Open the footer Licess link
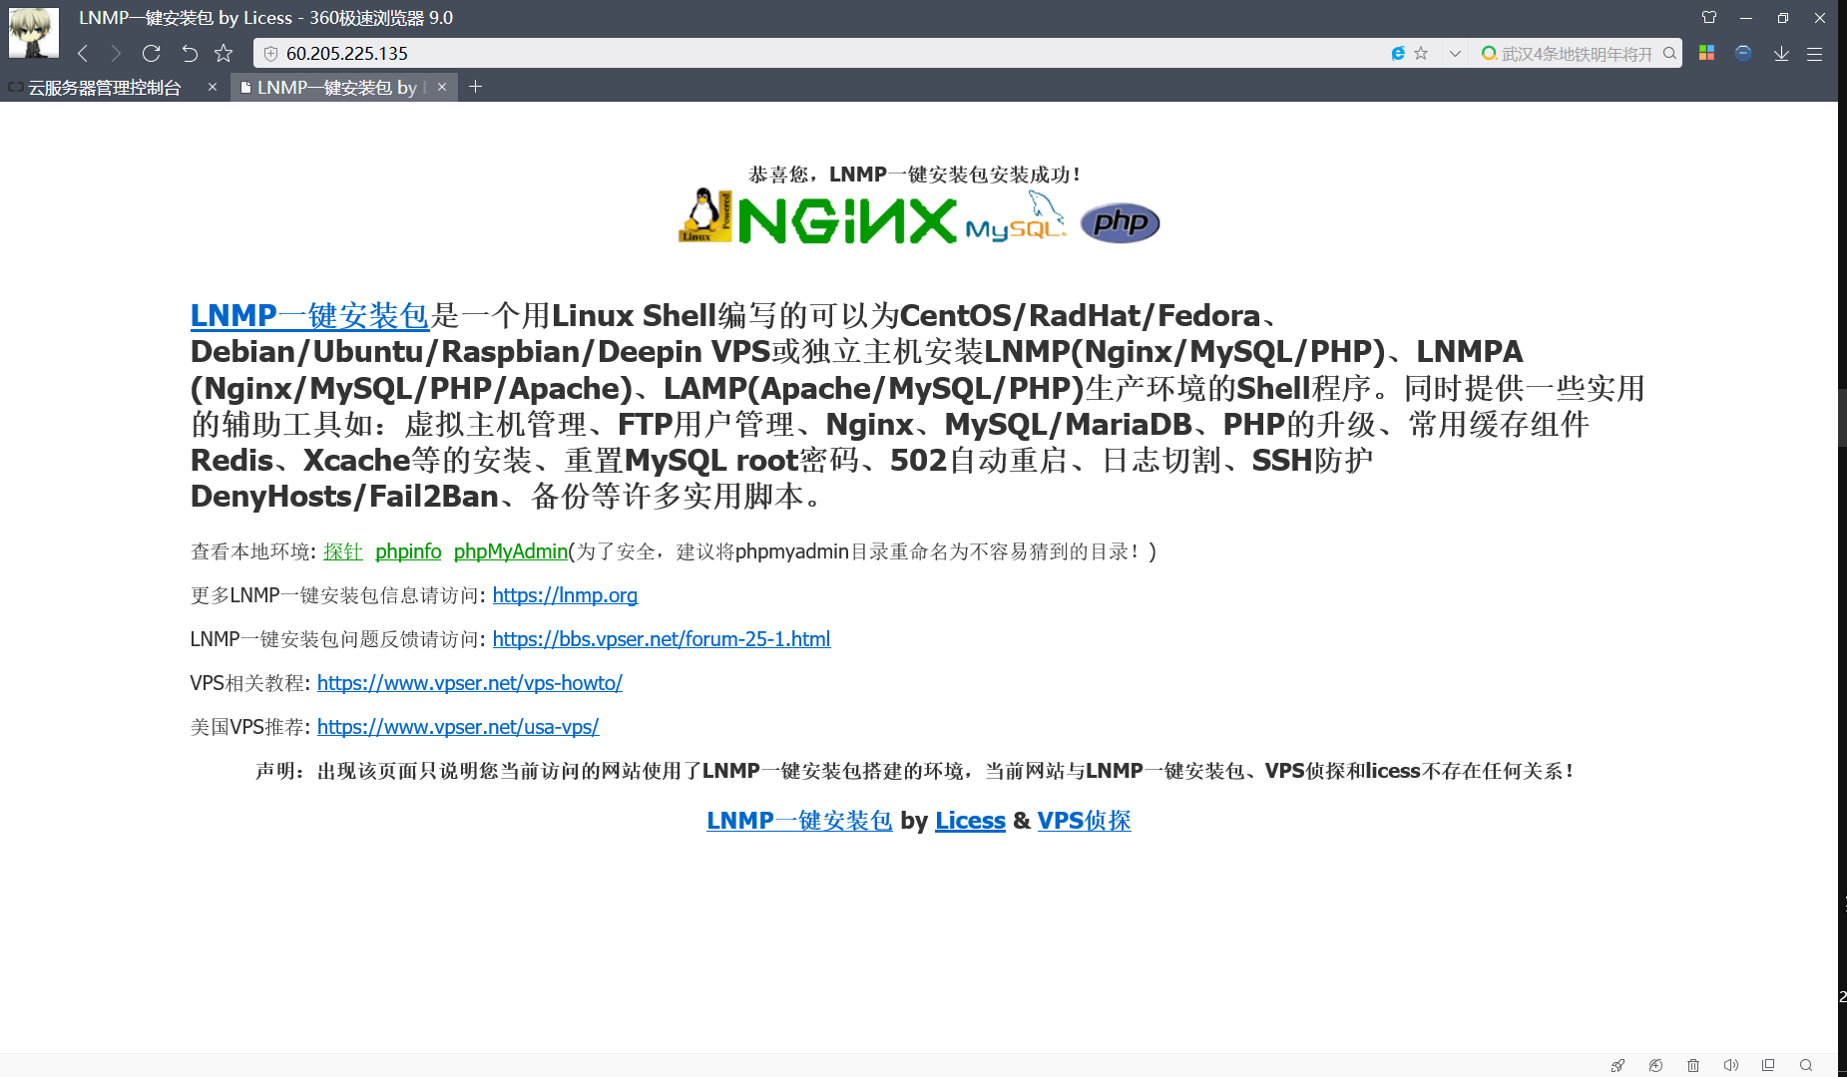The image size is (1847, 1077). coord(970,821)
